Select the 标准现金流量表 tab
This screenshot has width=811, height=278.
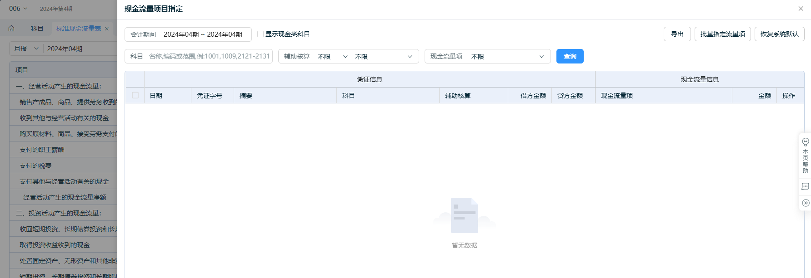(78, 29)
